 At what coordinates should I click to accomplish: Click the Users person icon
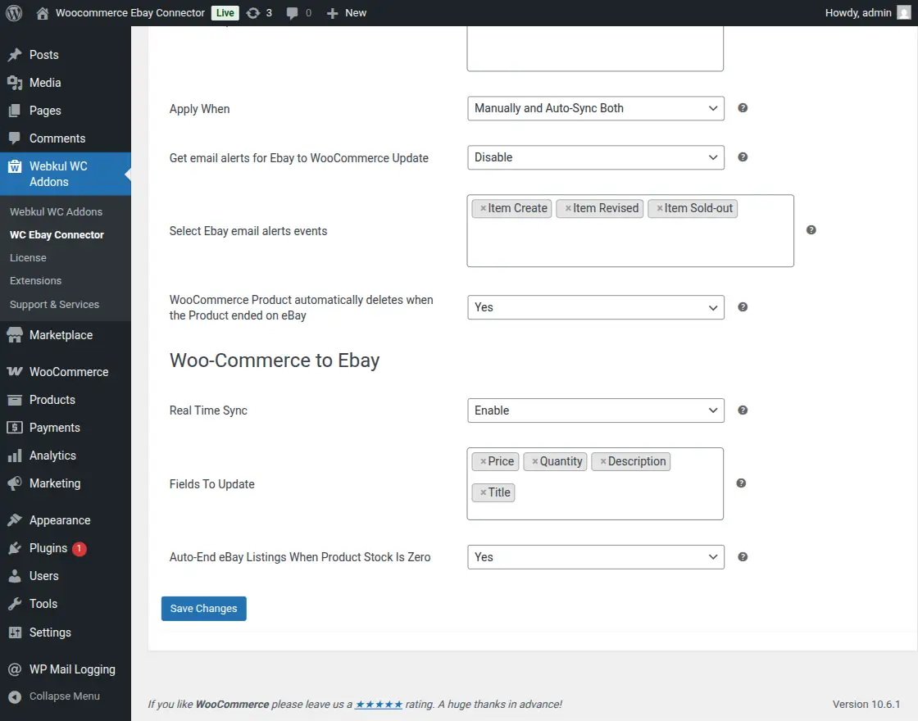(15, 576)
